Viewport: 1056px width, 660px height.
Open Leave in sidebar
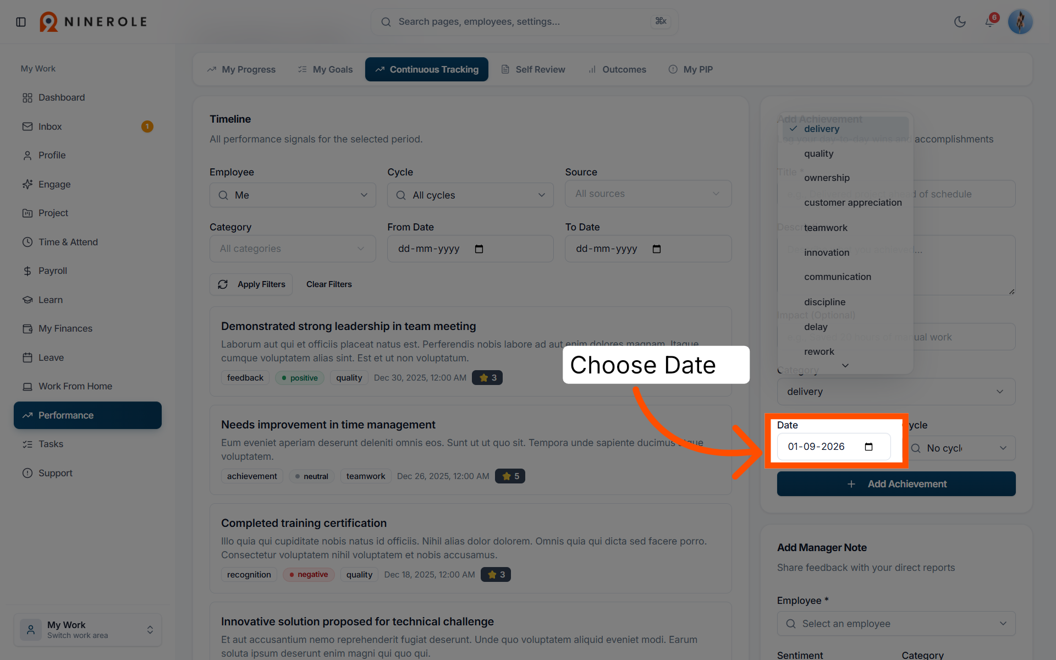click(x=88, y=358)
